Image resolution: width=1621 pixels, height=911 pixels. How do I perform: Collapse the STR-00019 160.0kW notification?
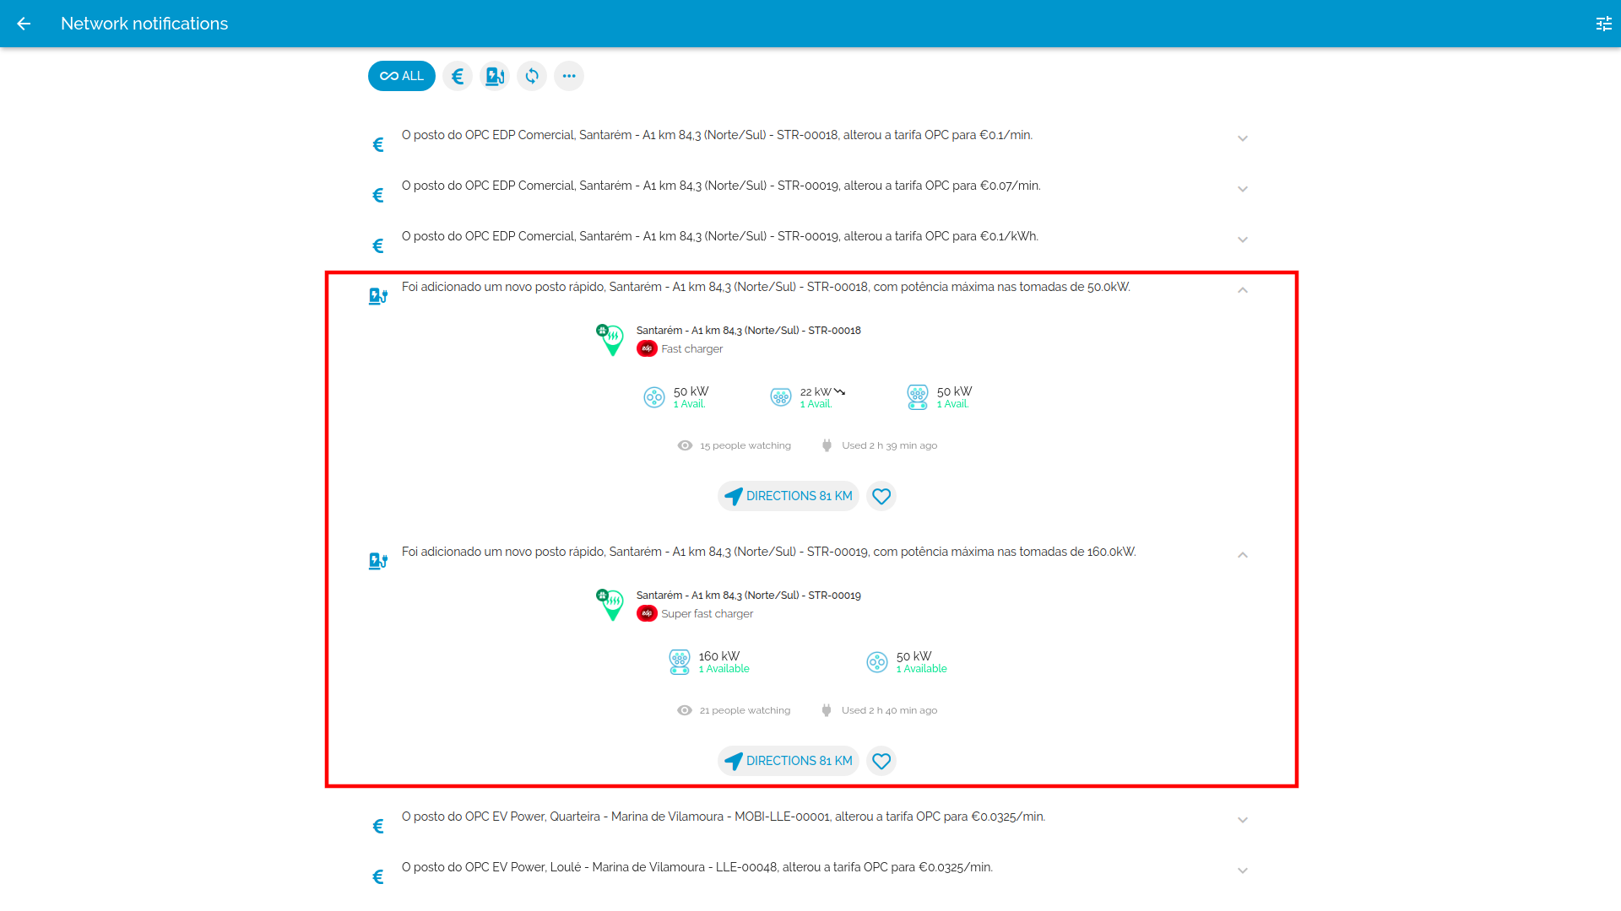pos(1242,555)
